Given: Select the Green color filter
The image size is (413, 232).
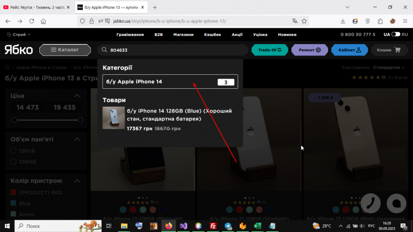Looking at the screenshot, I should point(13,214).
